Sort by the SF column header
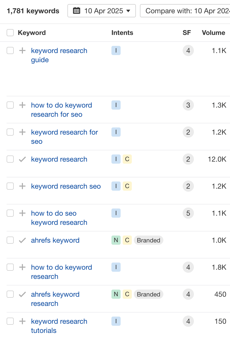Screen dimensions: 230x338 [x=187, y=33]
